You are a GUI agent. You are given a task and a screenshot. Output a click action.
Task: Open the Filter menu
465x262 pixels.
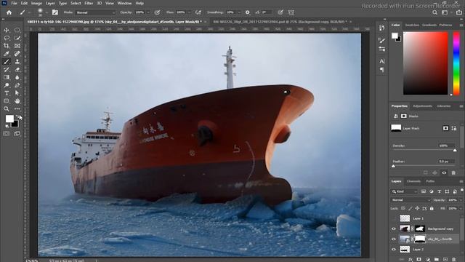89,3
